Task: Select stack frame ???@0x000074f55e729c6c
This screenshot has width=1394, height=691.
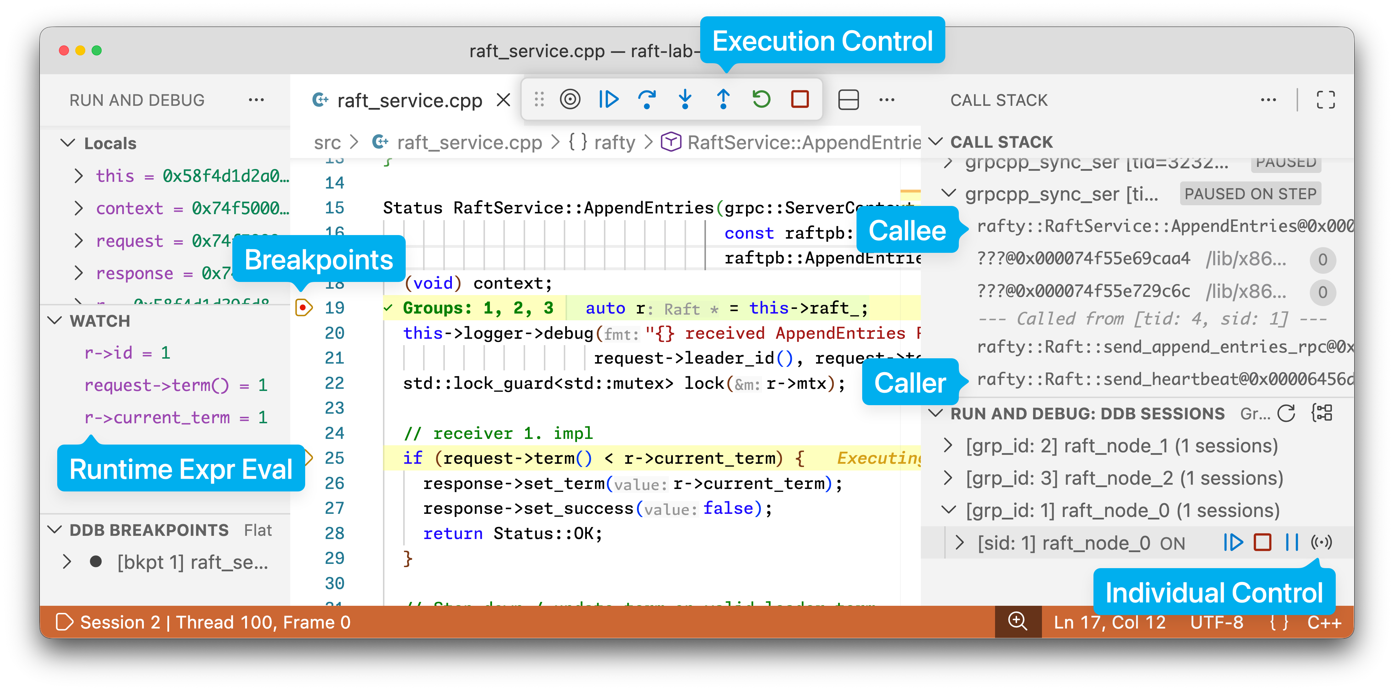Action: pyautogui.click(x=1084, y=291)
